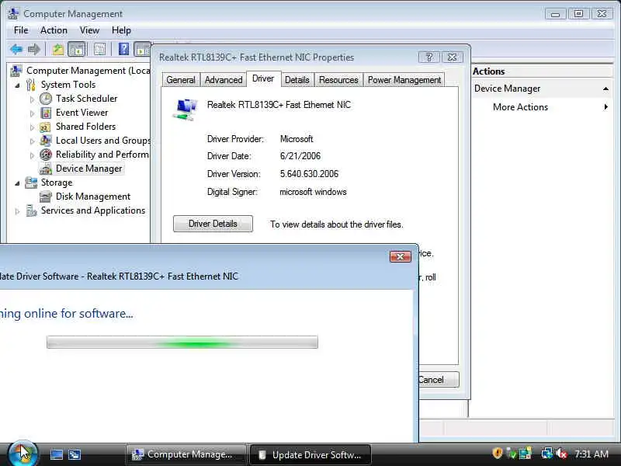The height and width of the screenshot is (466, 621).
Task: Click the Event Viewer icon in tree
Action: click(46, 113)
